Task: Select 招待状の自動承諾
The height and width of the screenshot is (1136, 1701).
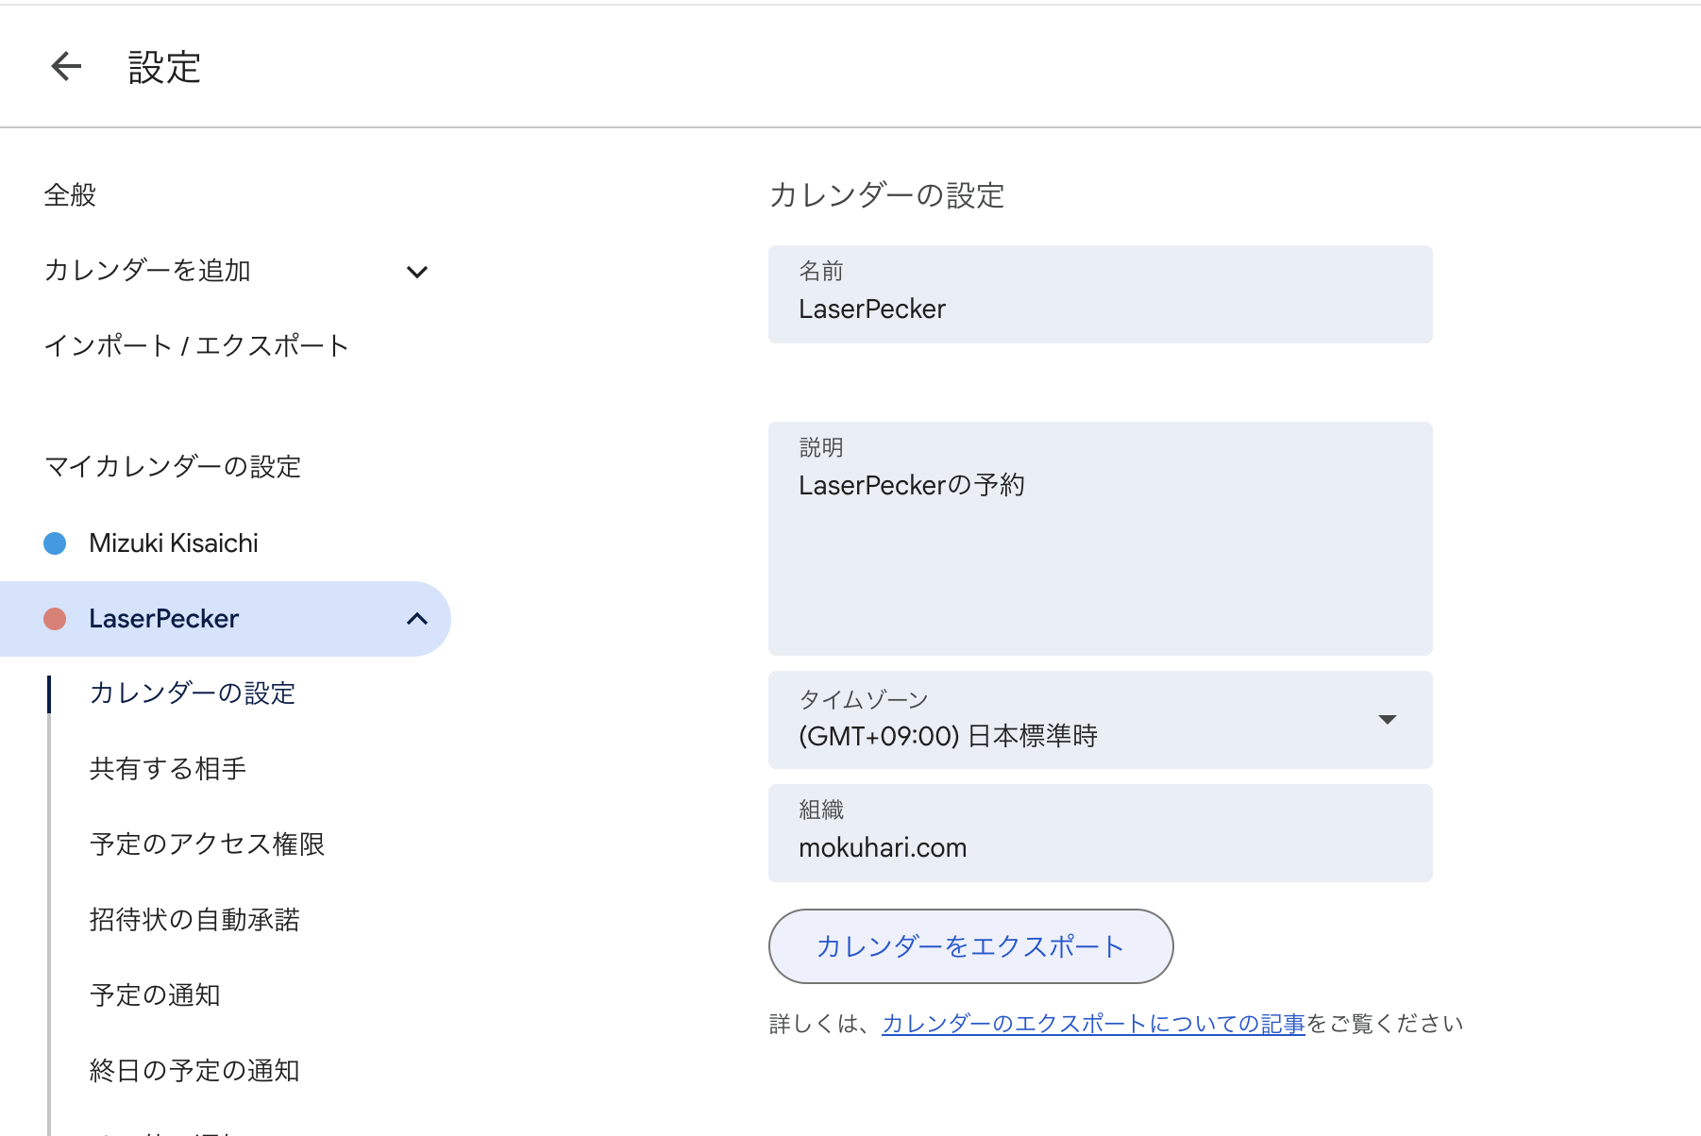Action: pyautogui.click(x=194, y=920)
